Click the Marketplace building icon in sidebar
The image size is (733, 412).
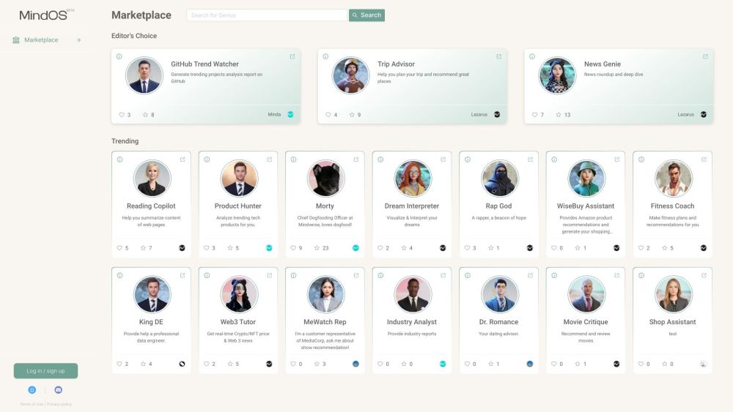(16, 40)
